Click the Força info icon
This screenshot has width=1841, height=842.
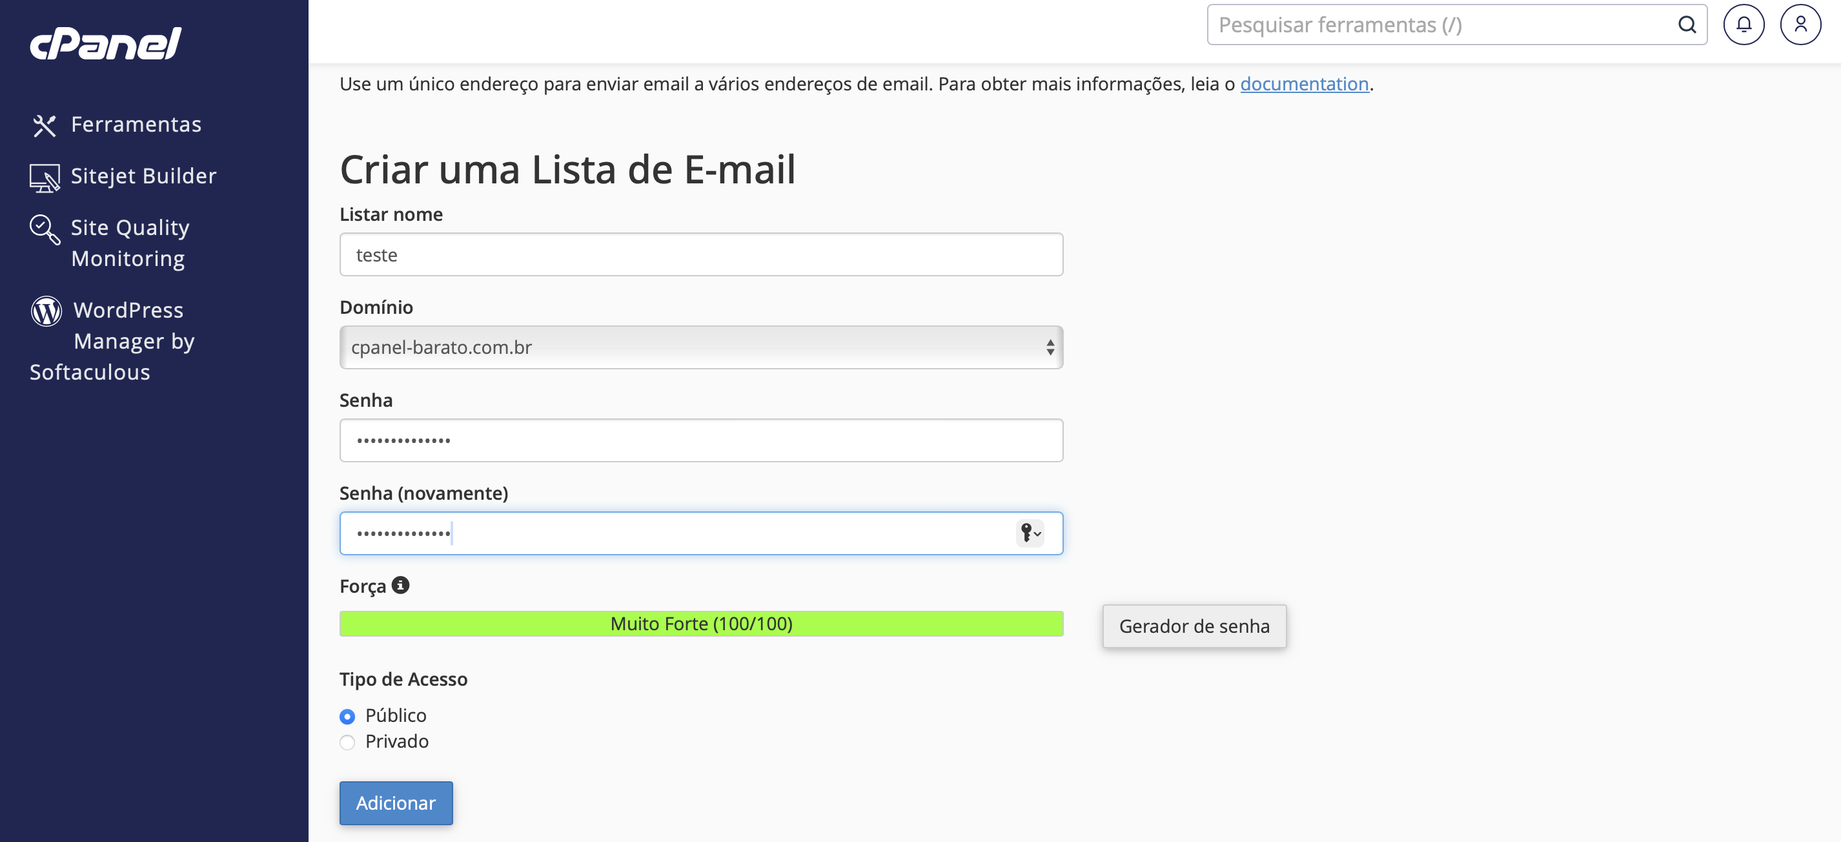(x=400, y=584)
